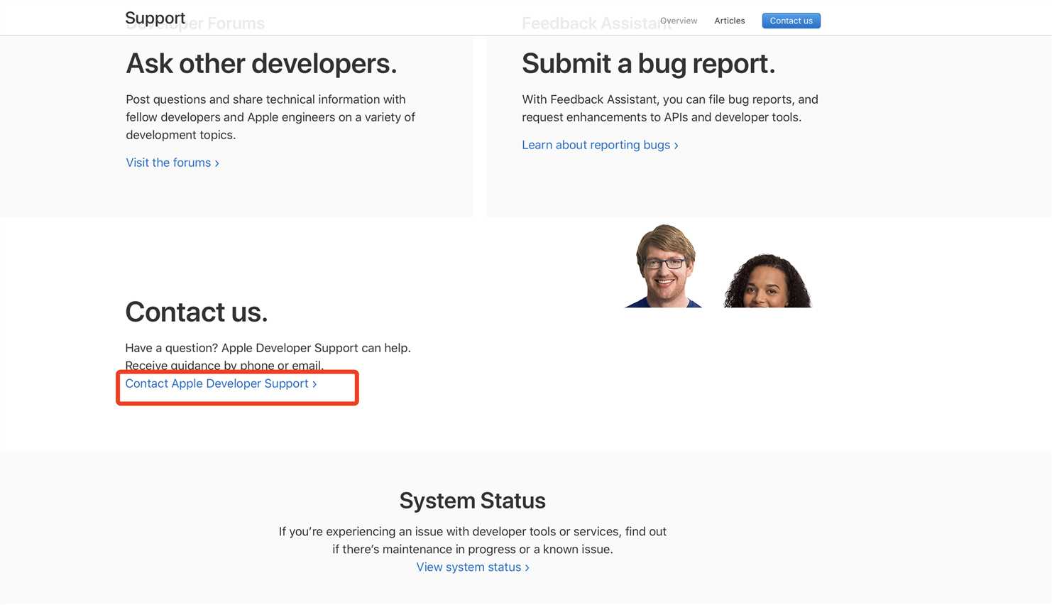1052x605 pixels.
Task: Switch to the Overview tab
Action: point(679,21)
